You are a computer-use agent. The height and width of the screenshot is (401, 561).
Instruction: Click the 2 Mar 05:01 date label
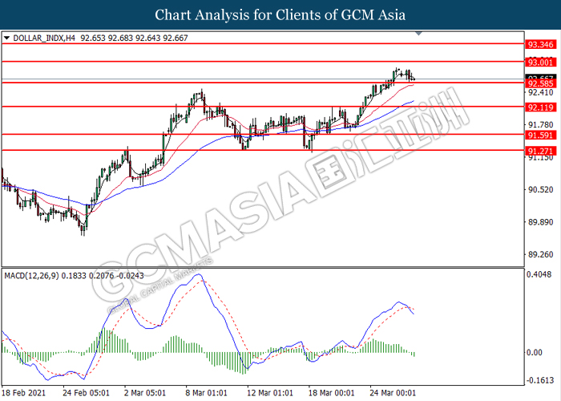(145, 394)
